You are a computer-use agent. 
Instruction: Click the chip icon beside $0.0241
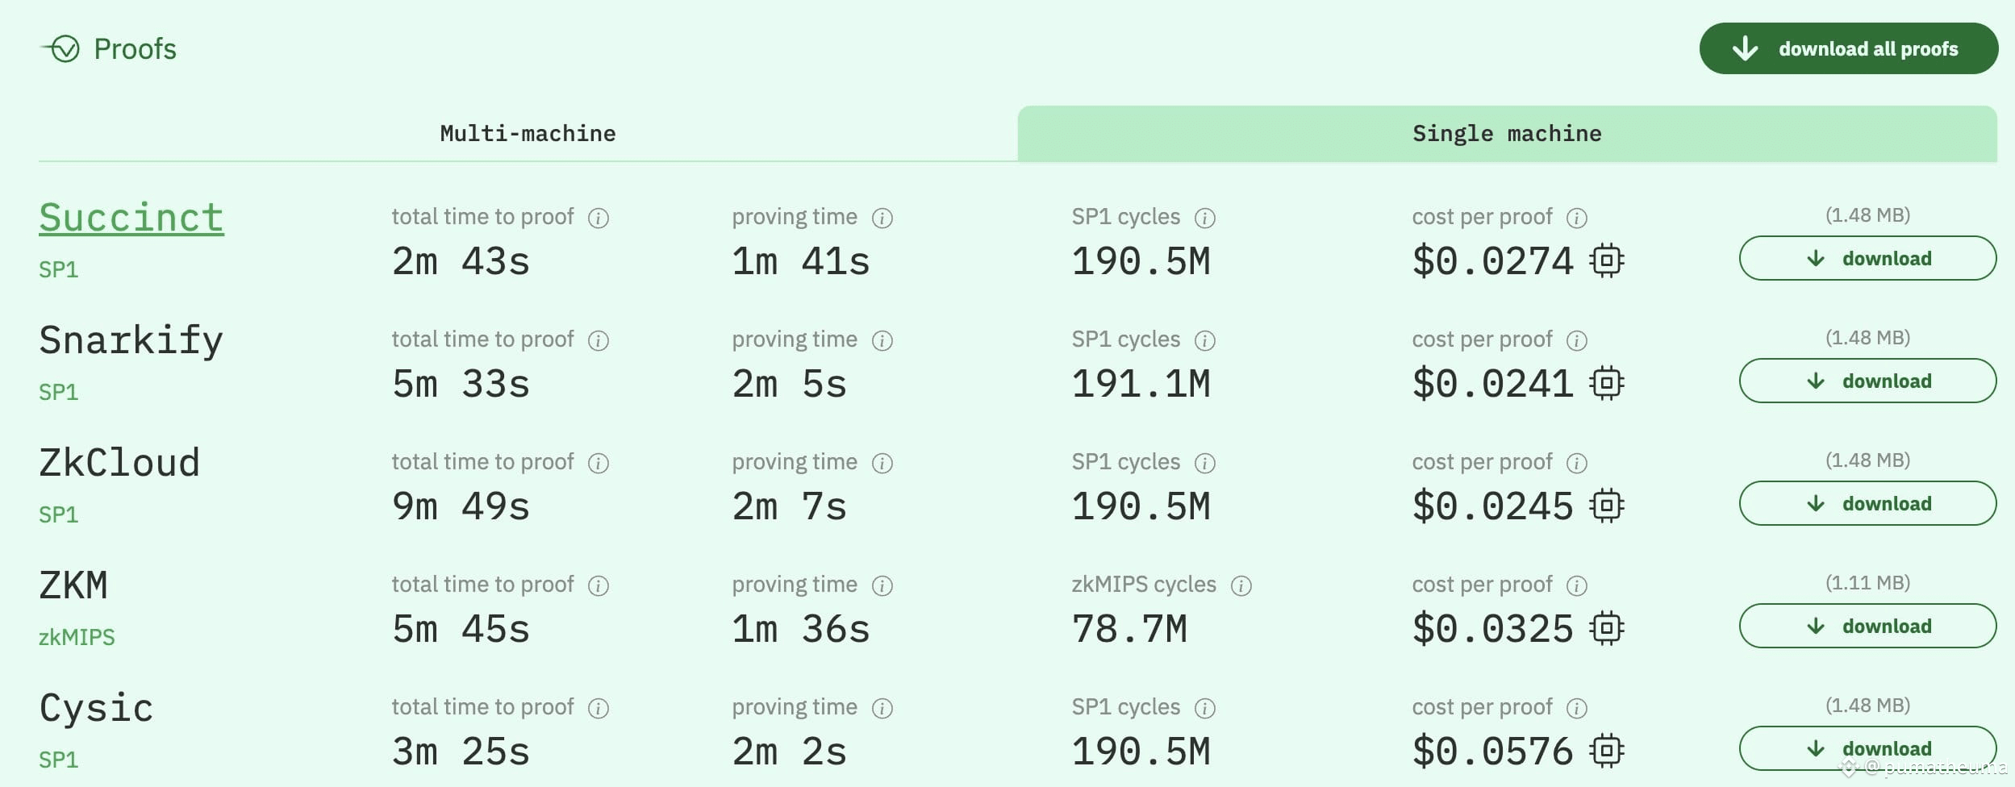pos(1607,383)
